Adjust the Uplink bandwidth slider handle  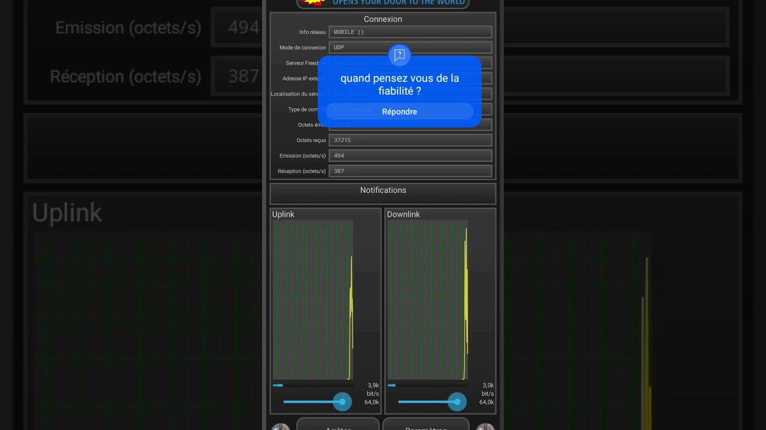point(342,402)
